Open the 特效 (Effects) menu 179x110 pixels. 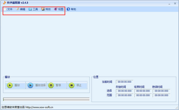46,9
